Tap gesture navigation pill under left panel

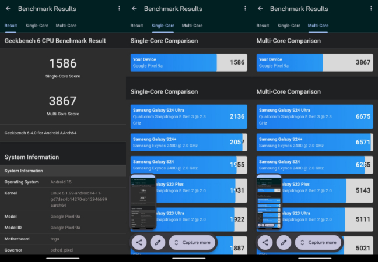coord(62,259)
